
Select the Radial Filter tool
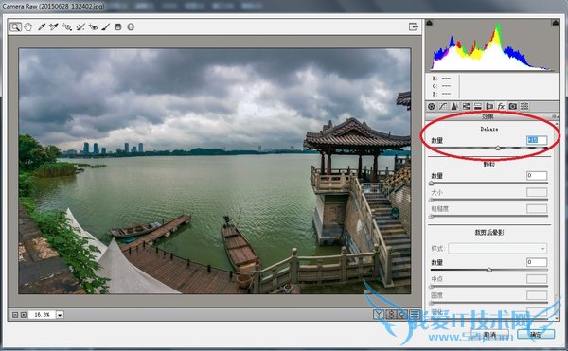131,26
